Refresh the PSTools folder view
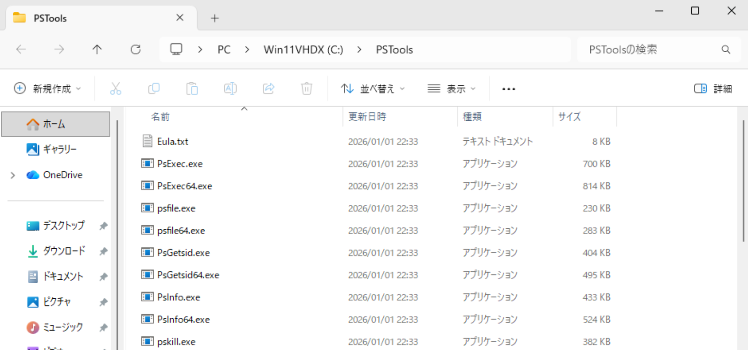 coord(136,49)
